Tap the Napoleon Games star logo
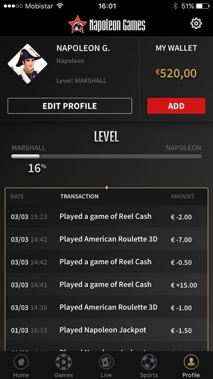 click(x=78, y=24)
